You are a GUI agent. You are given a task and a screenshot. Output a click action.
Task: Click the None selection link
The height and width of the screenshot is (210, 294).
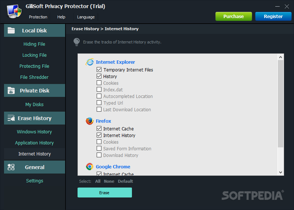pyautogui.click(x=109, y=181)
